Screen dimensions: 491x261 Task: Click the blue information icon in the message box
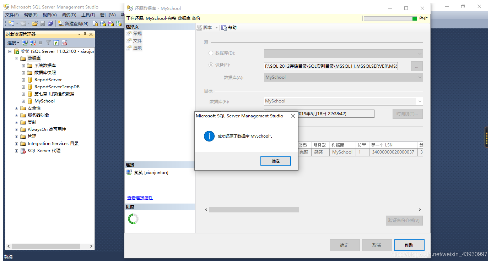pyautogui.click(x=209, y=136)
